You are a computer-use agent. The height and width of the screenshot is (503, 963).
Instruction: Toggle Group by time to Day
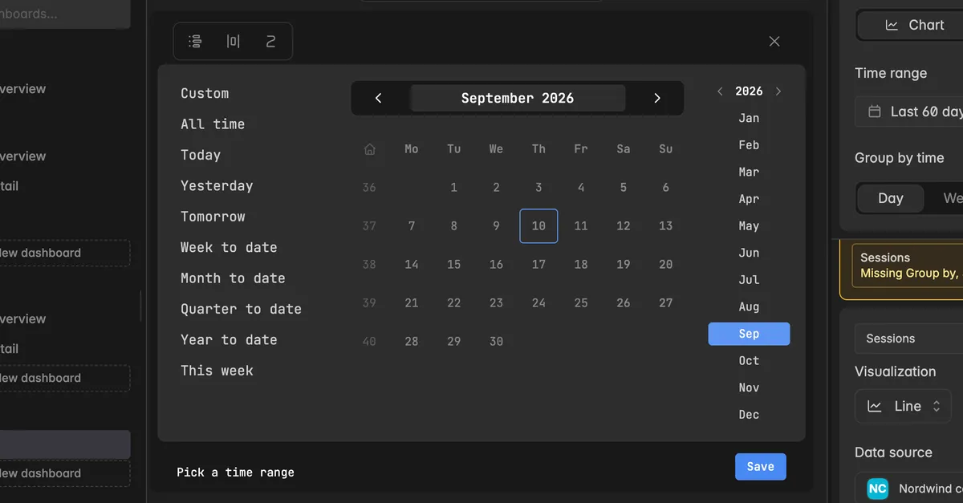coord(891,198)
